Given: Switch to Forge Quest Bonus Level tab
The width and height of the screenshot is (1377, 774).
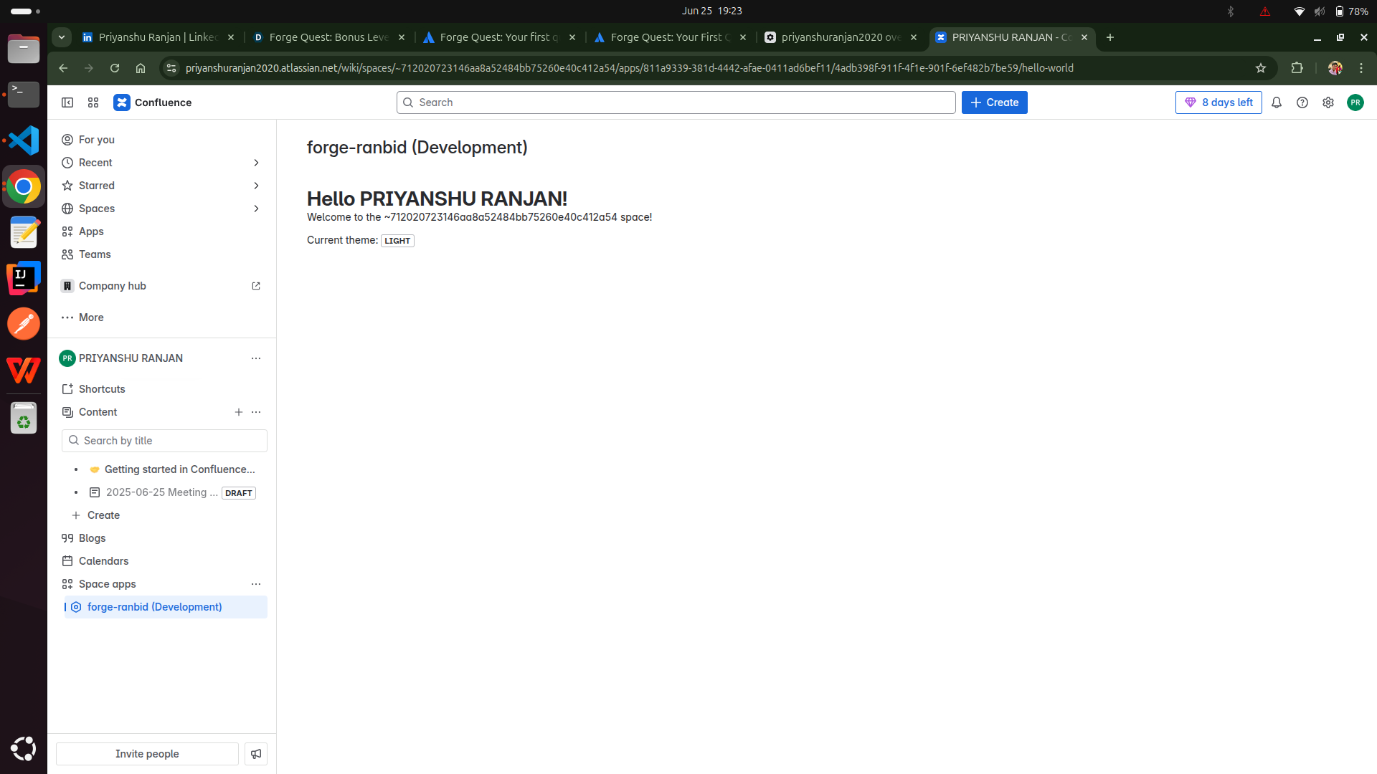Looking at the screenshot, I should tap(328, 37).
